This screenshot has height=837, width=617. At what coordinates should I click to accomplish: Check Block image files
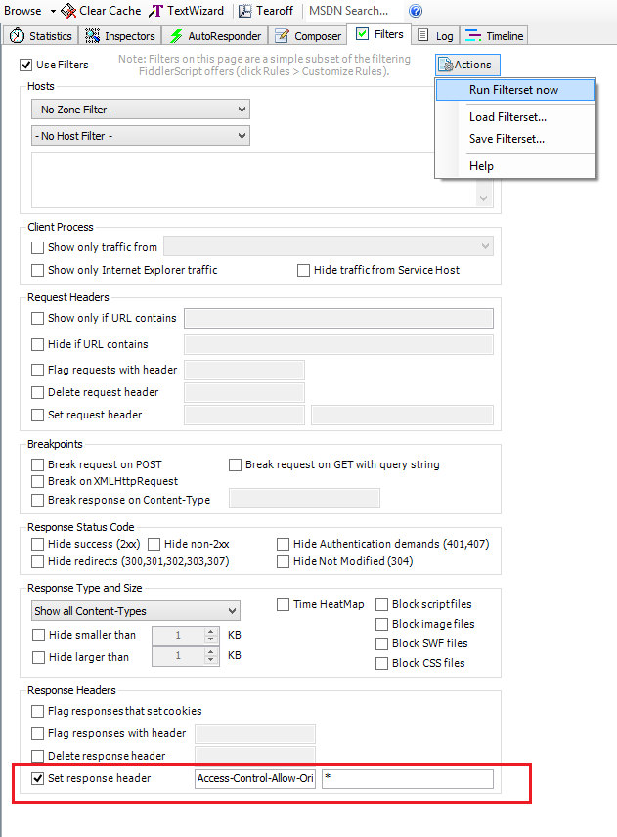coord(381,625)
